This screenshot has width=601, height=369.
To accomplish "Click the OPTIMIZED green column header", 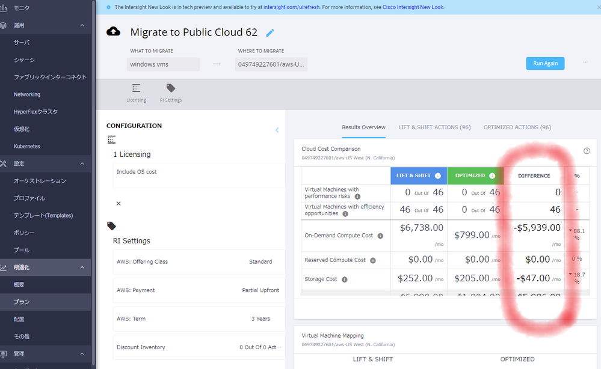I will pos(475,175).
